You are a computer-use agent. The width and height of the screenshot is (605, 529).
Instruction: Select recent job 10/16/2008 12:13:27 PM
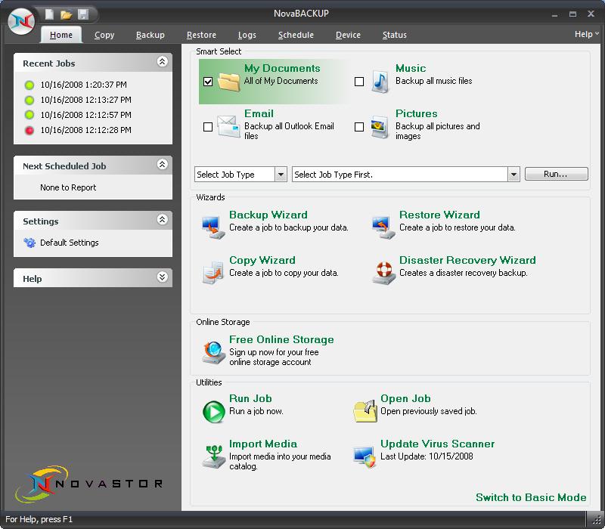pyautogui.click(x=86, y=100)
